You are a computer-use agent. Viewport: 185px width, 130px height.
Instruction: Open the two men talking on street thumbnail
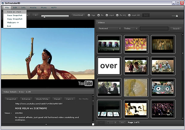tap(109, 88)
